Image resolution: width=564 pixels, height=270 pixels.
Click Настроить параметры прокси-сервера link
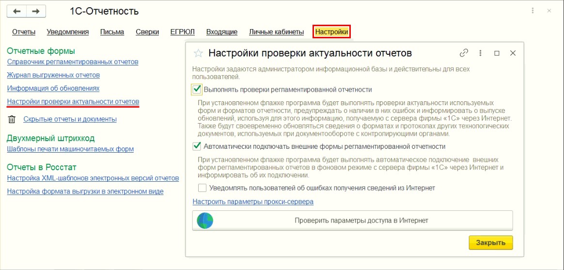click(x=253, y=202)
